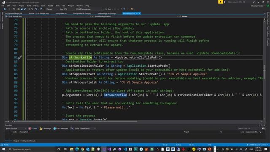Open the CU VB Sample App project navigation dropdown
The width and height of the screenshot is (270, 152).
click(48, 16)
